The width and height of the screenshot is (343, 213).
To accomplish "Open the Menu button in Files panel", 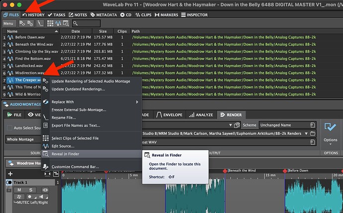I will pyautogui.click(x=8, y=23).
